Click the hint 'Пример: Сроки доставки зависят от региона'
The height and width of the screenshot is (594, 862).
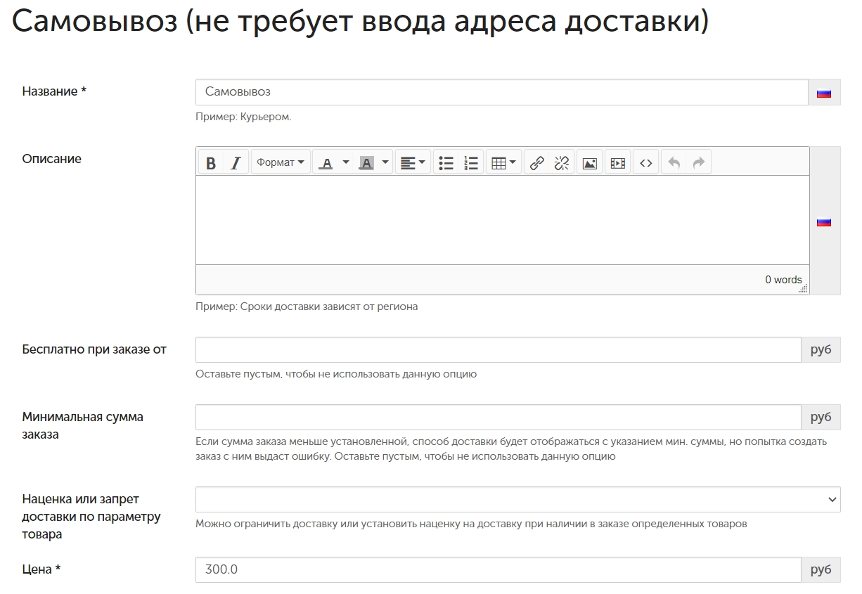point(307,306)
